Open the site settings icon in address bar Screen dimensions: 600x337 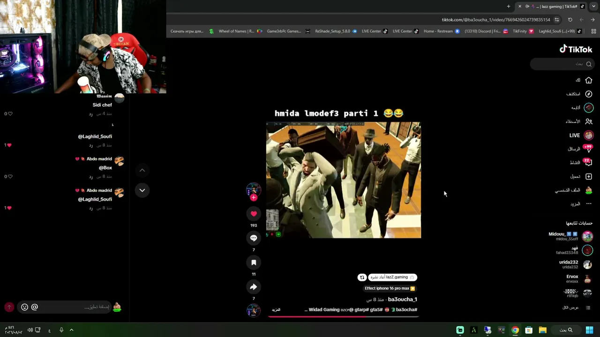click(557, 20)
